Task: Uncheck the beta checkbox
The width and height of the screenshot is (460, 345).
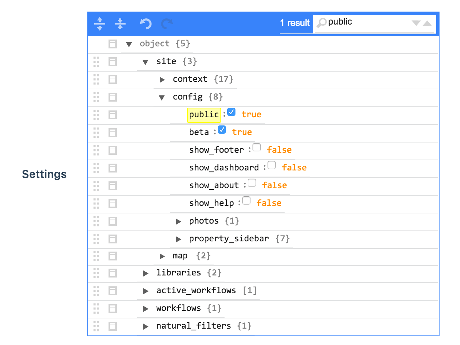Action: (x=222, y=130)
